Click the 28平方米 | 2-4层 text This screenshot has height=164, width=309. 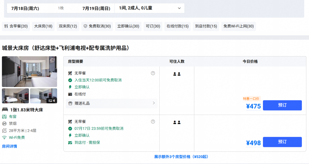[23, 131]
